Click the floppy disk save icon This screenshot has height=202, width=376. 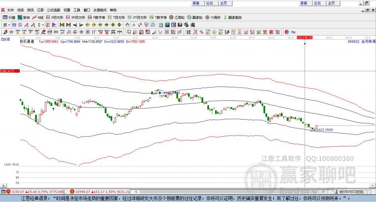[x=180, y=25]
